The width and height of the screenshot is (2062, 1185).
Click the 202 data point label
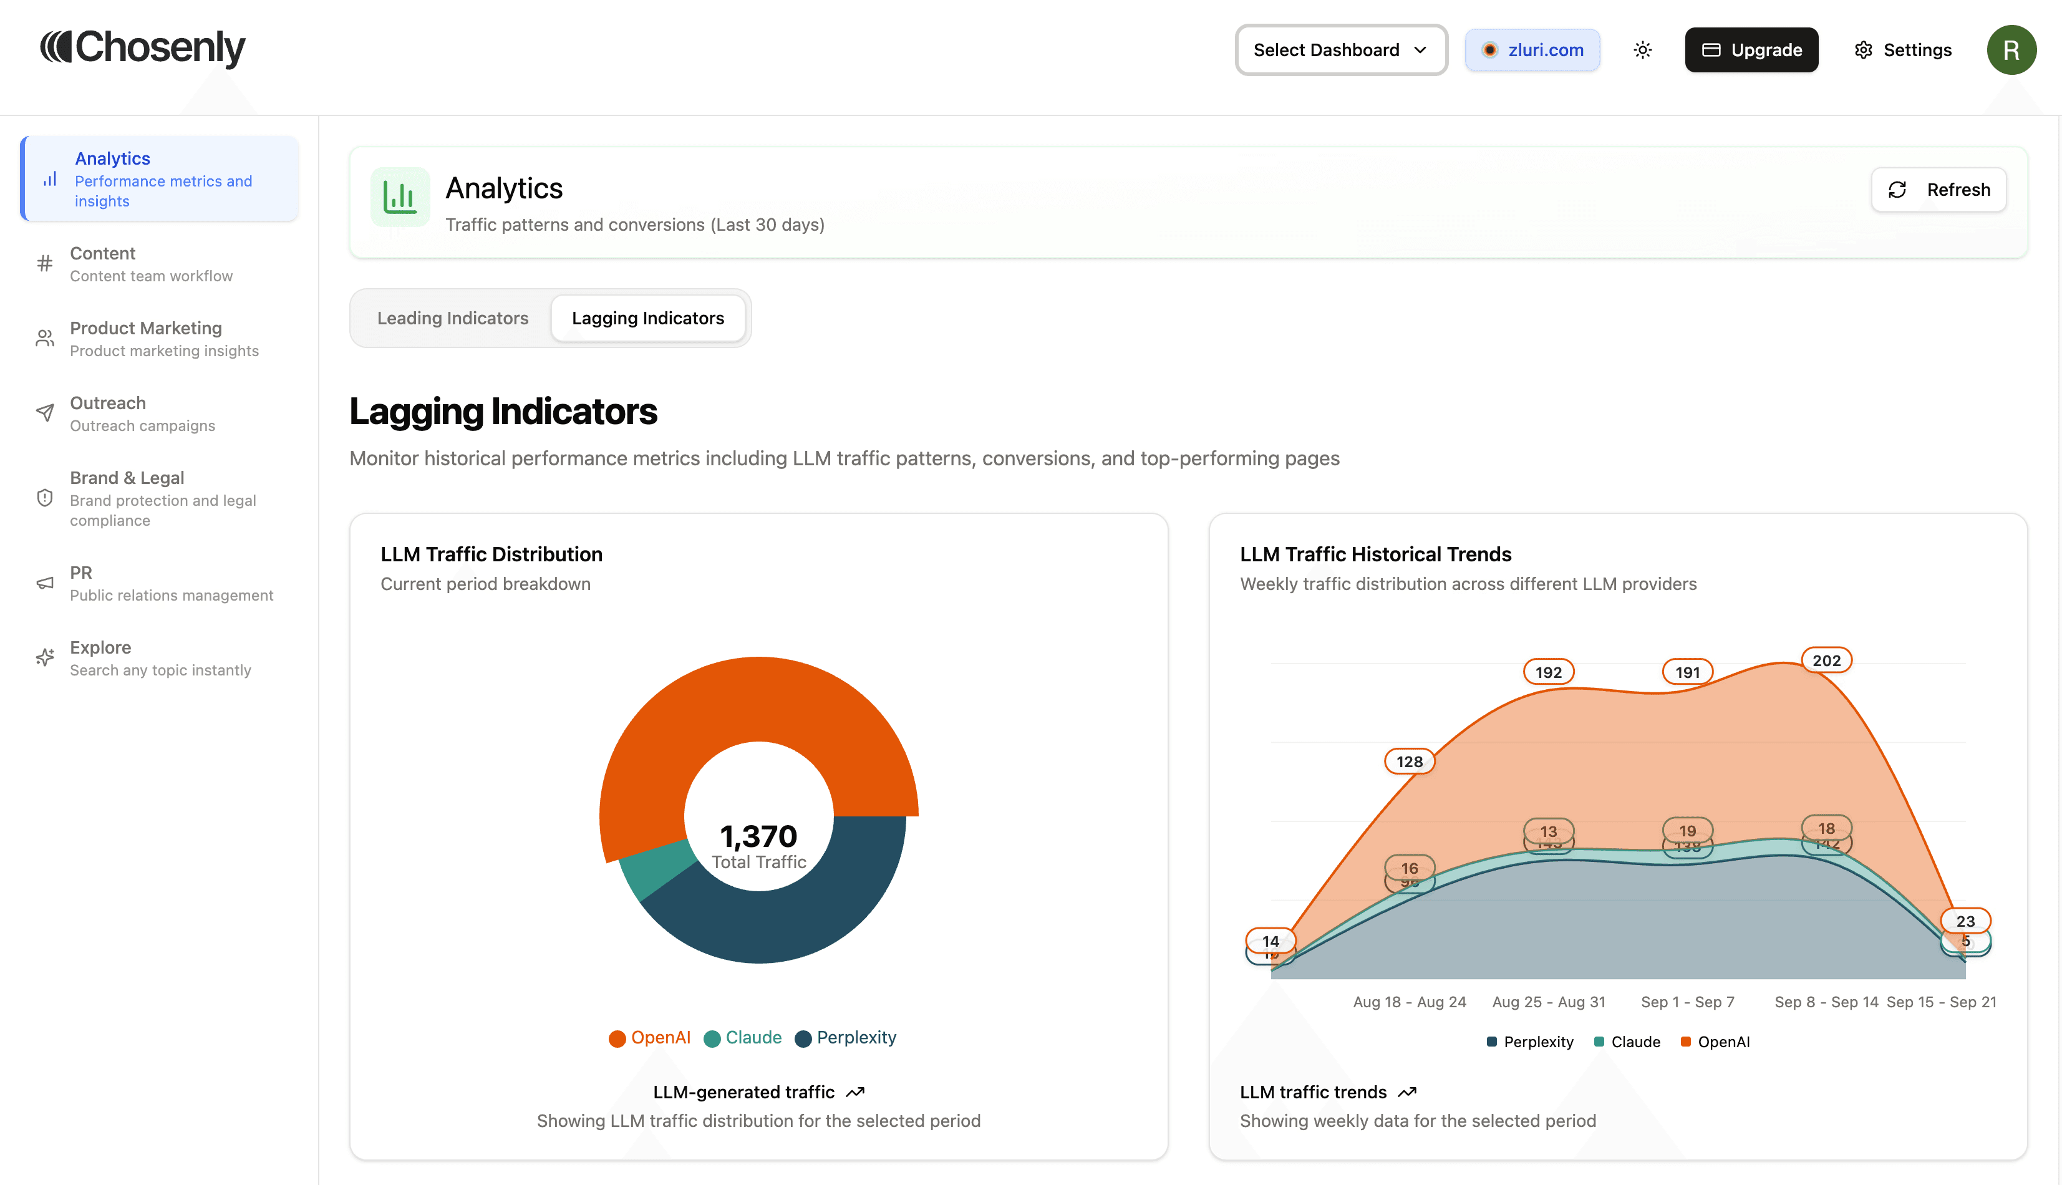pos(1826,661)
